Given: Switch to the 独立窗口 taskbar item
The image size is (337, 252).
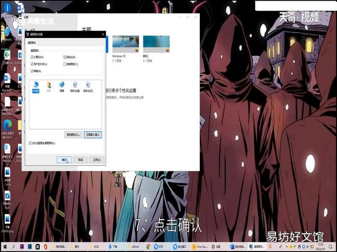Looking at the screenshot, I should coord(180,247).
